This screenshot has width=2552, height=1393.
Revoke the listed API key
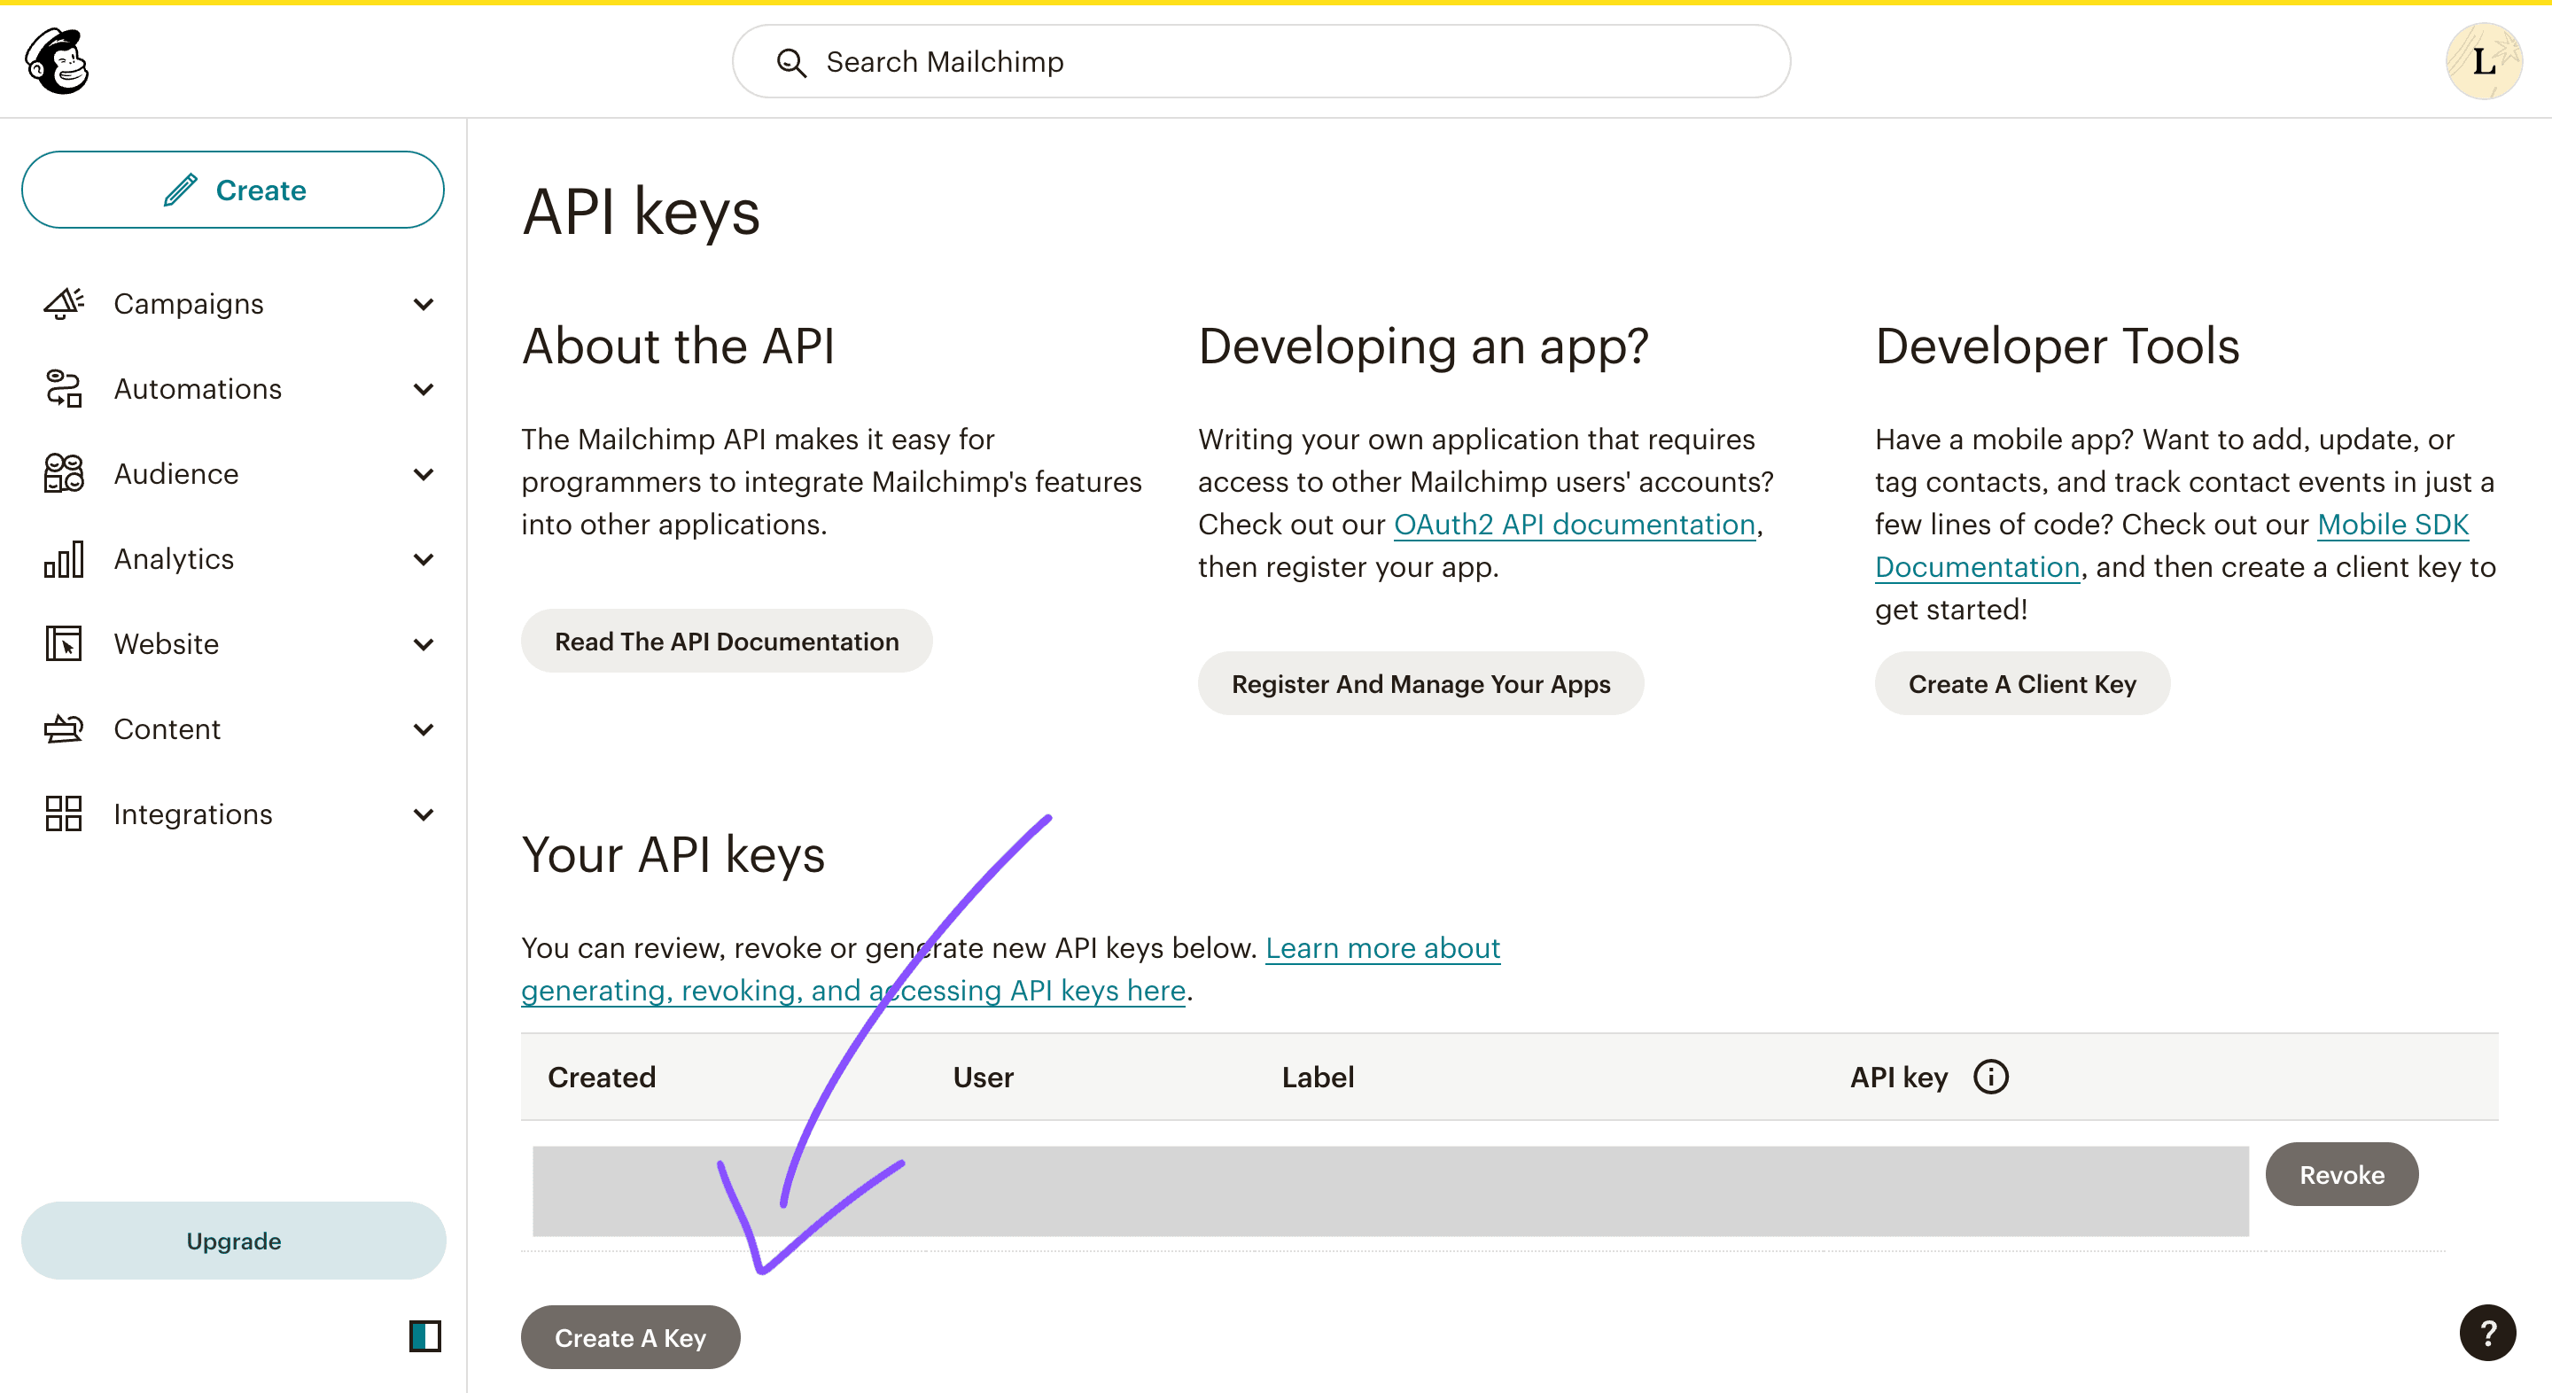pyautogui.click(x=2341, y=1175)
